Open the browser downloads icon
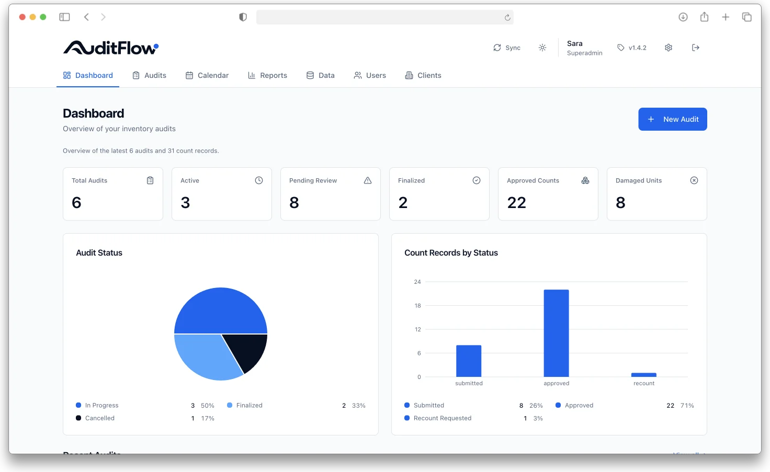Viewport: 770px width, 472px height. [683, 17]
